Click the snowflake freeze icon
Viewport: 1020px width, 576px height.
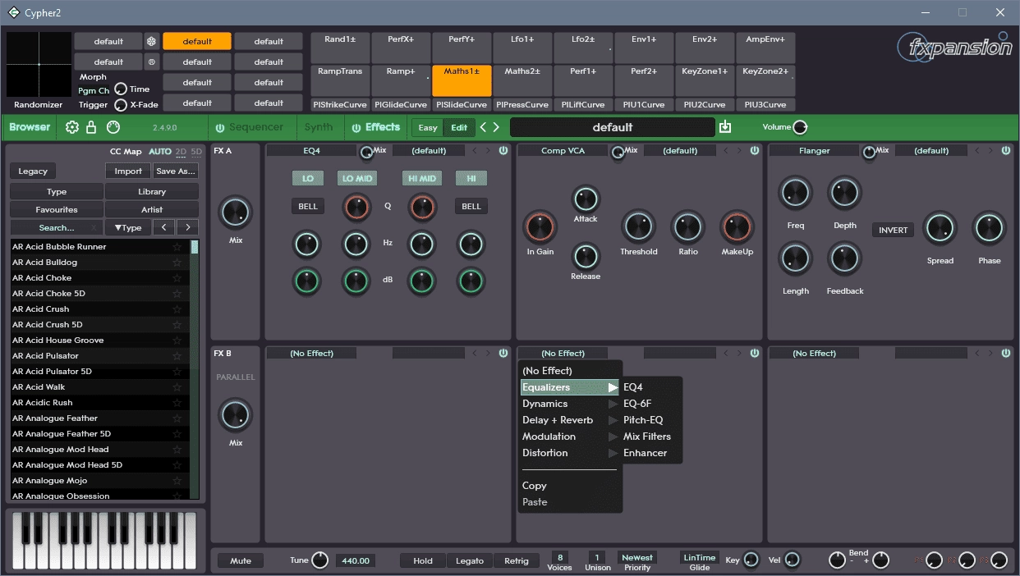[x=152, y=41]
